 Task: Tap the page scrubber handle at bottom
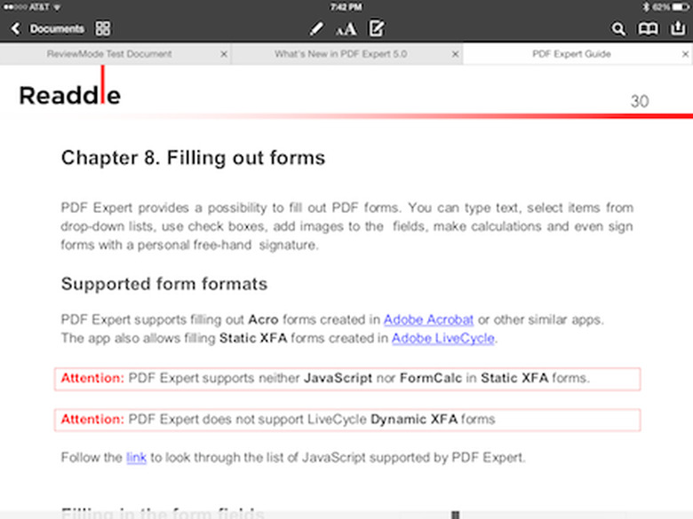coord(456,515)
